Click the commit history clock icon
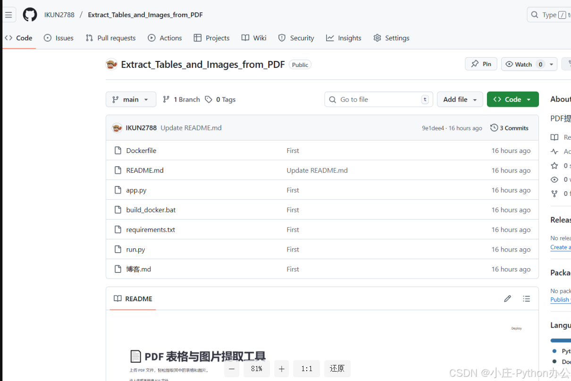The image size is (571, 381). pyautogui.click(x=494, y=128)
